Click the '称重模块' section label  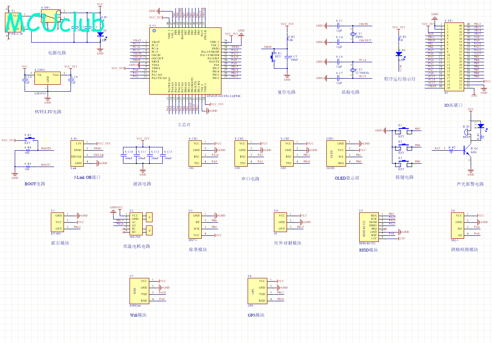pos(198,249)
